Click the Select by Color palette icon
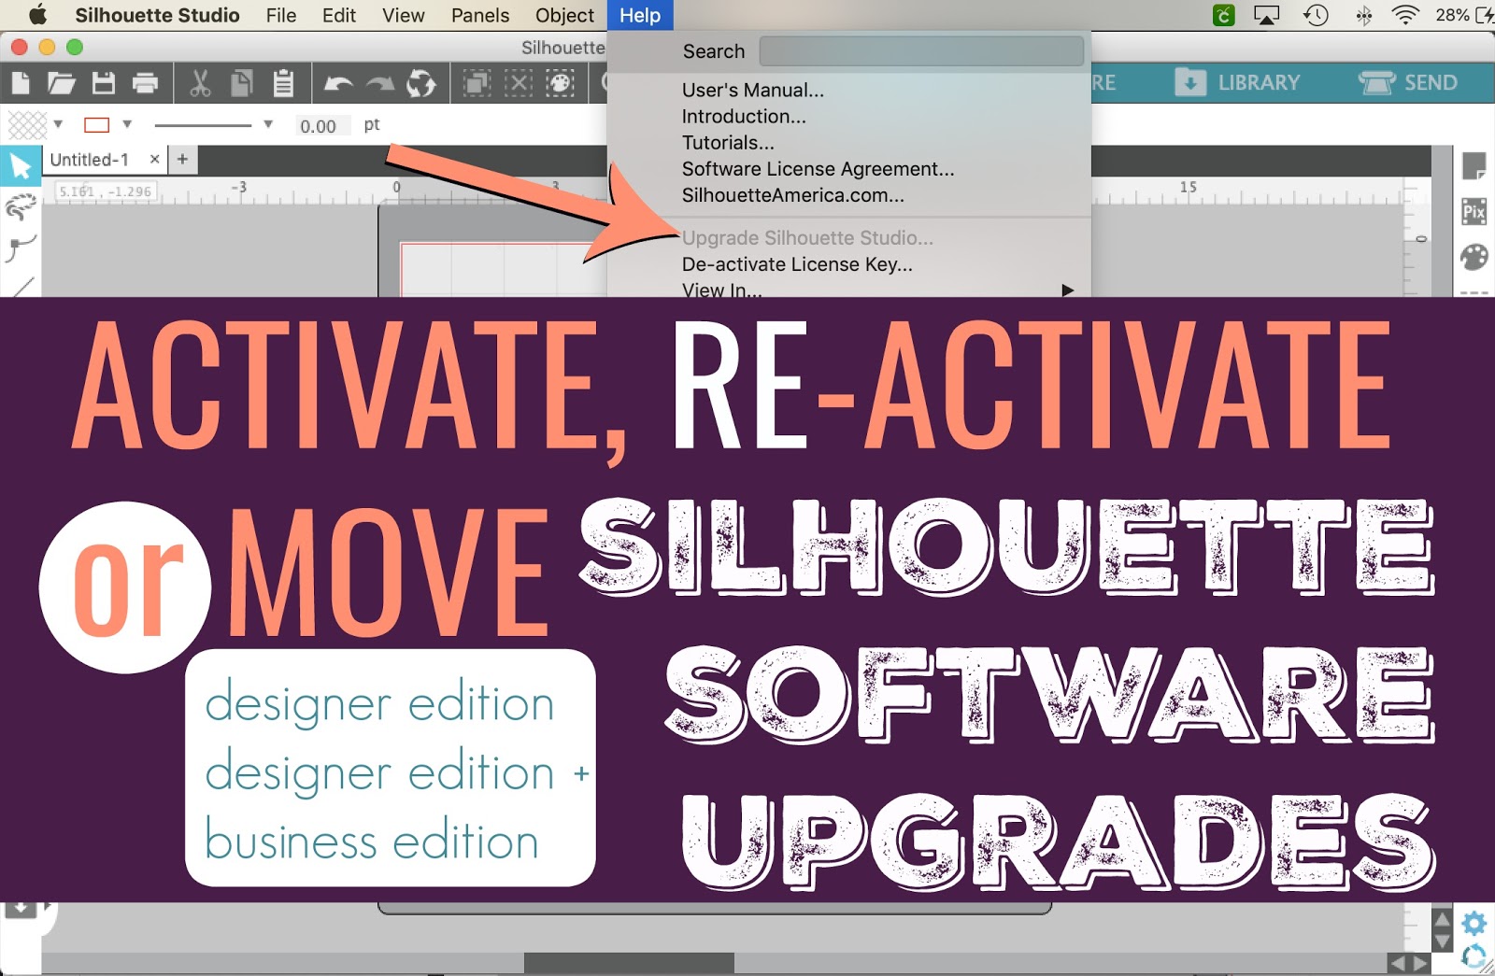Screen dimensions: 1495x976 560,83
